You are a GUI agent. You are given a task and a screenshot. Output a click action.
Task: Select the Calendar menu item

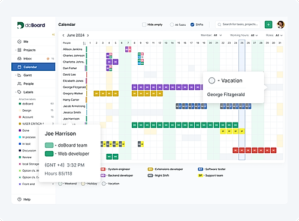33,67
